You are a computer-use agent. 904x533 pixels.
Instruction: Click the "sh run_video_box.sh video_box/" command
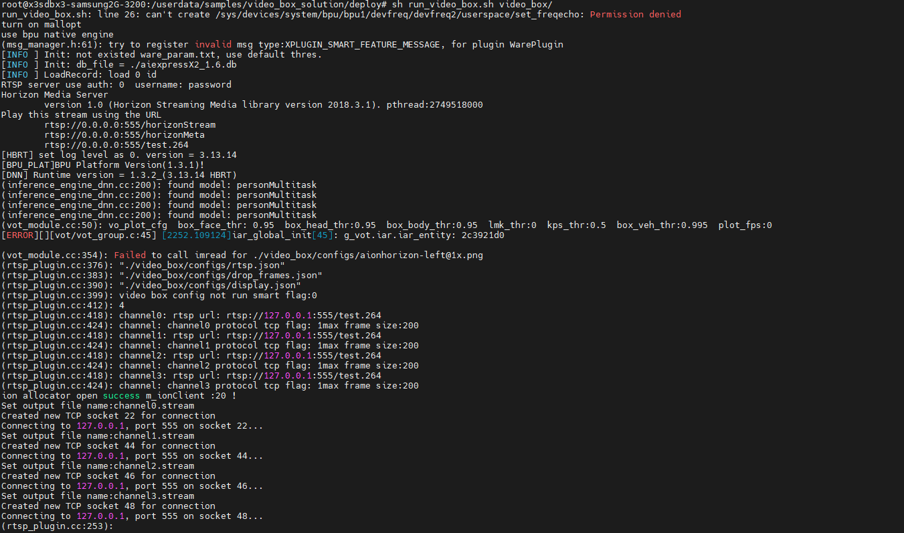click(x=472, y=4)
